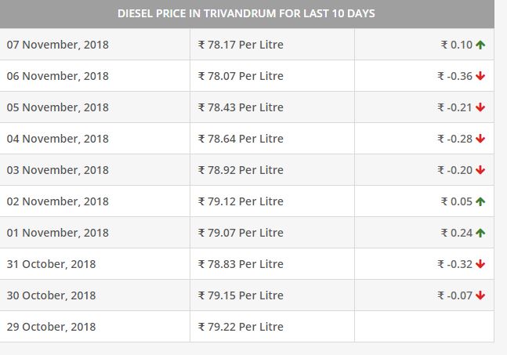Image resolution: width=507 pixels, height=355 pixels.
Task: Click the red down arrow beside -0.21
Action: (x=480, y=107)
